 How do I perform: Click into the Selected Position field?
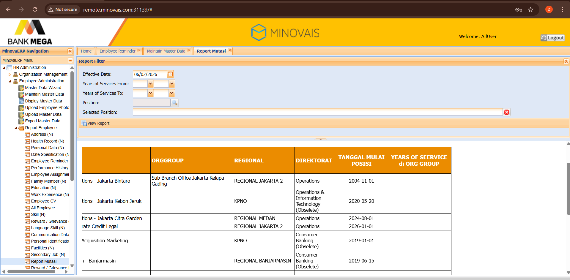pos(317,112)
